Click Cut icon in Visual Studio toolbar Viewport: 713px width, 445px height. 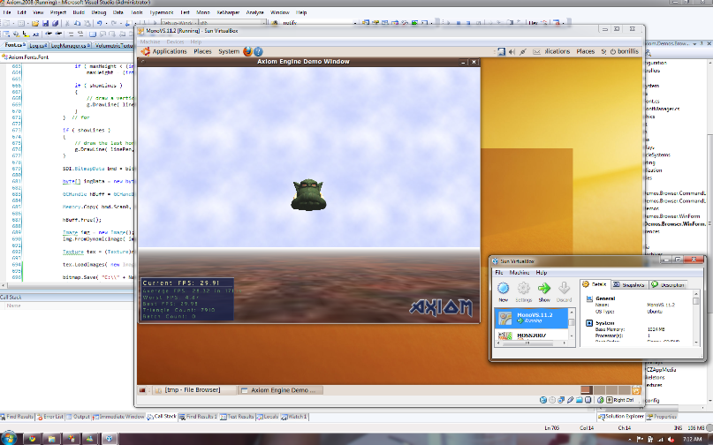68,23
